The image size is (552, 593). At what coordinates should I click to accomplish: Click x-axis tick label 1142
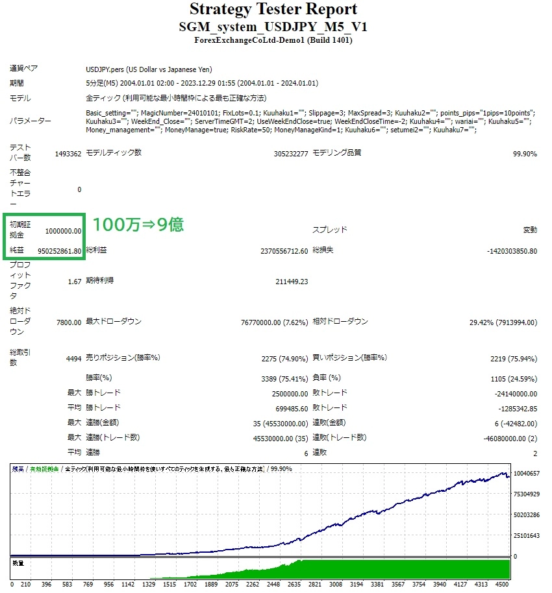click(128, 585)
